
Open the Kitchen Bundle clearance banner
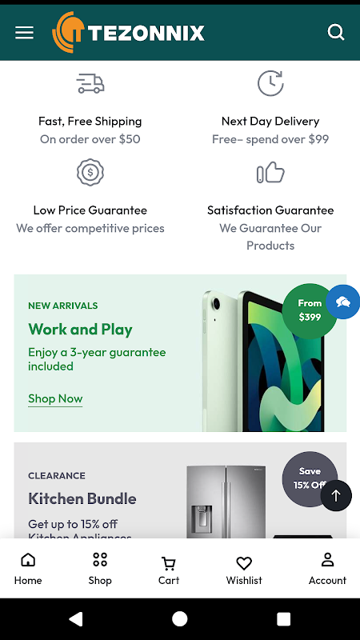180,490
